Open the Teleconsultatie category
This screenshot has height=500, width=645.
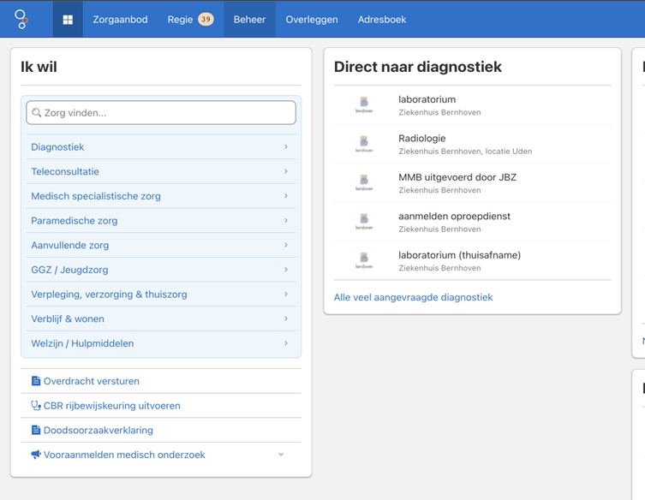pyautogui.click(x=161, y=171)
